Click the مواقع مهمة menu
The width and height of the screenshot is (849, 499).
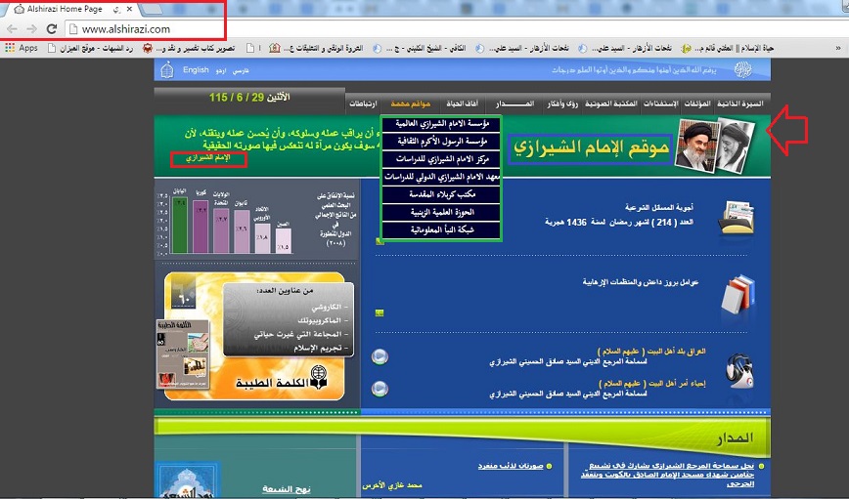coord(410,104)
